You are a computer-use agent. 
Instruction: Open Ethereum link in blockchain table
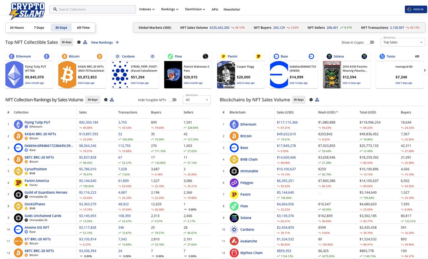(248, 124)
